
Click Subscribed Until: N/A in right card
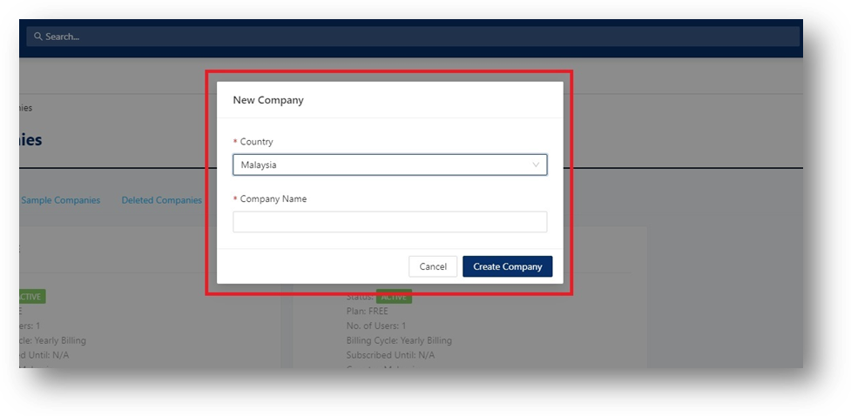390,355
